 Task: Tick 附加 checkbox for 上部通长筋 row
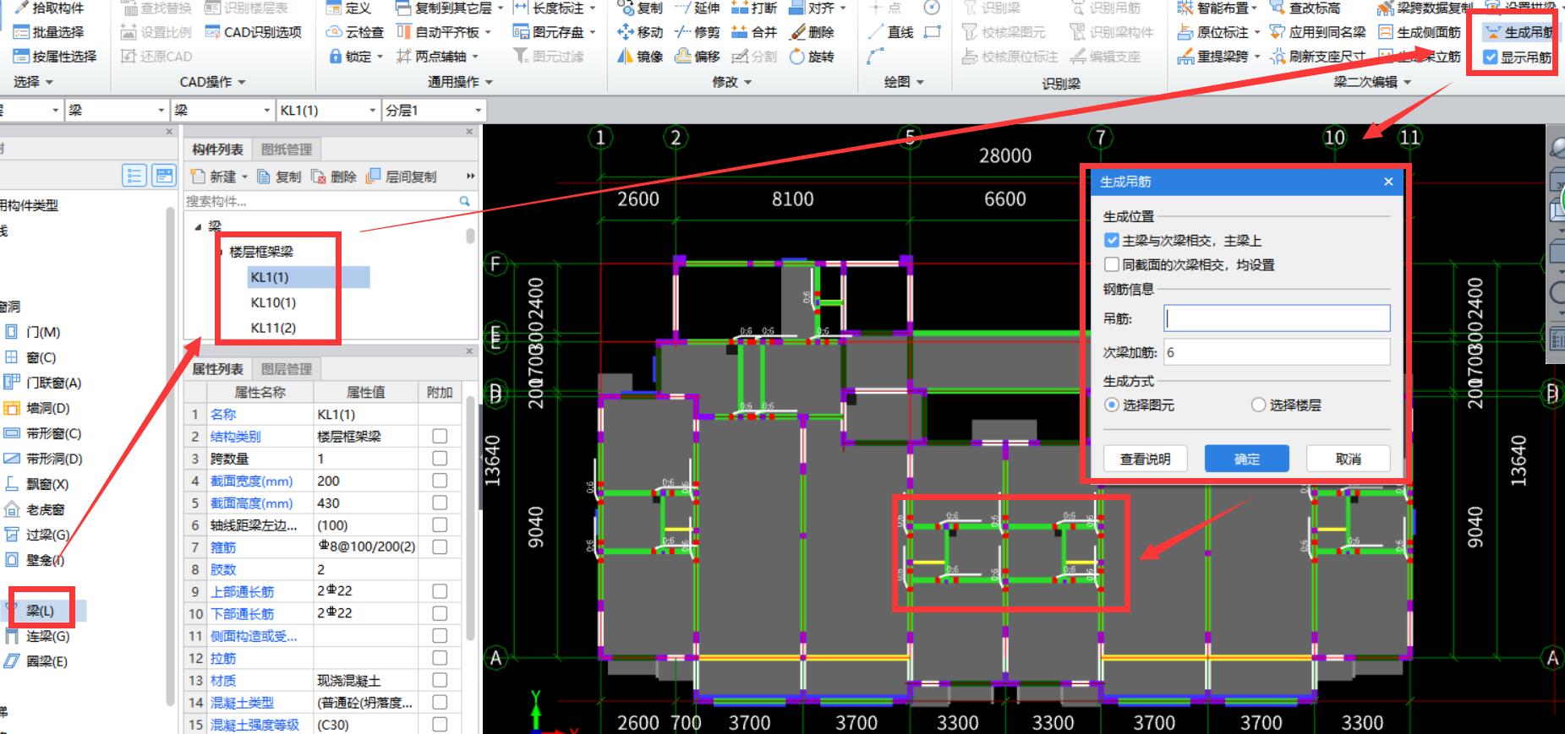tap(440, 591)
